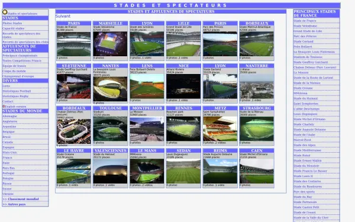Open Toutes Compétitions France link

click(22, 61)
